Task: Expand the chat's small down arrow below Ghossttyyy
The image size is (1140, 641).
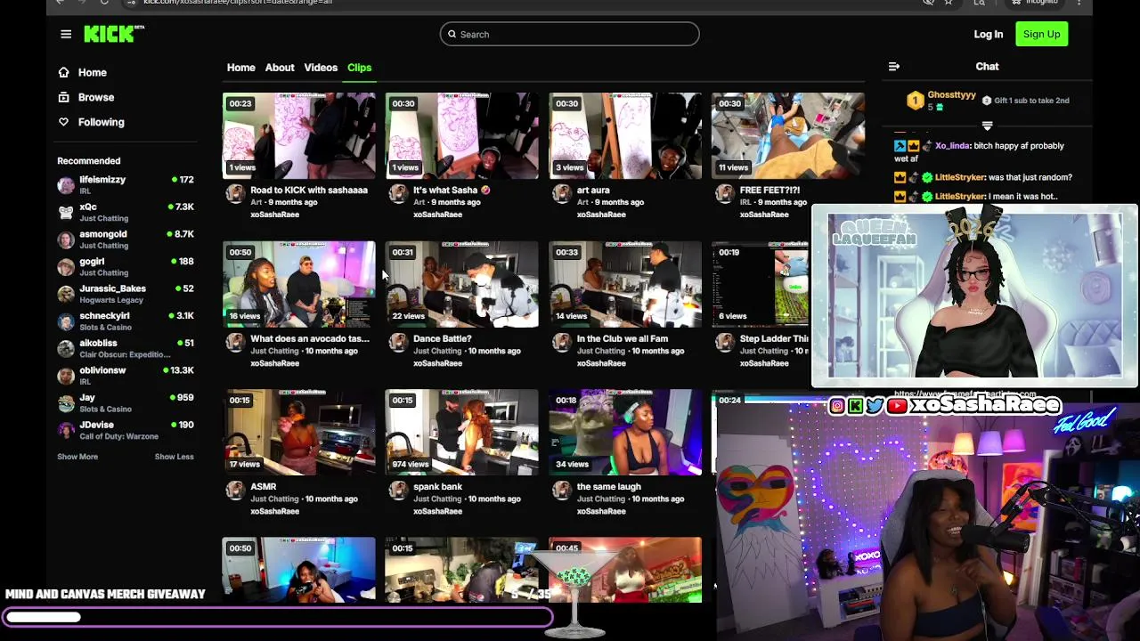Action: pyautogui.click(x=987, y=126)
